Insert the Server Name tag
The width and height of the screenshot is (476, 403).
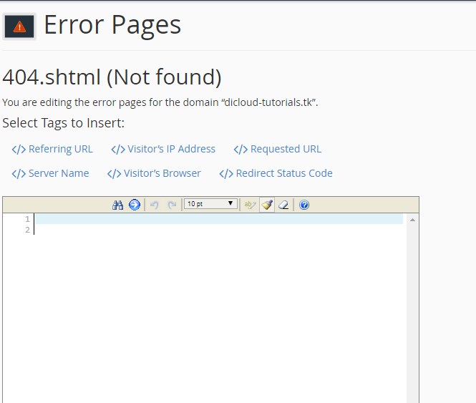tap(59, 173)
